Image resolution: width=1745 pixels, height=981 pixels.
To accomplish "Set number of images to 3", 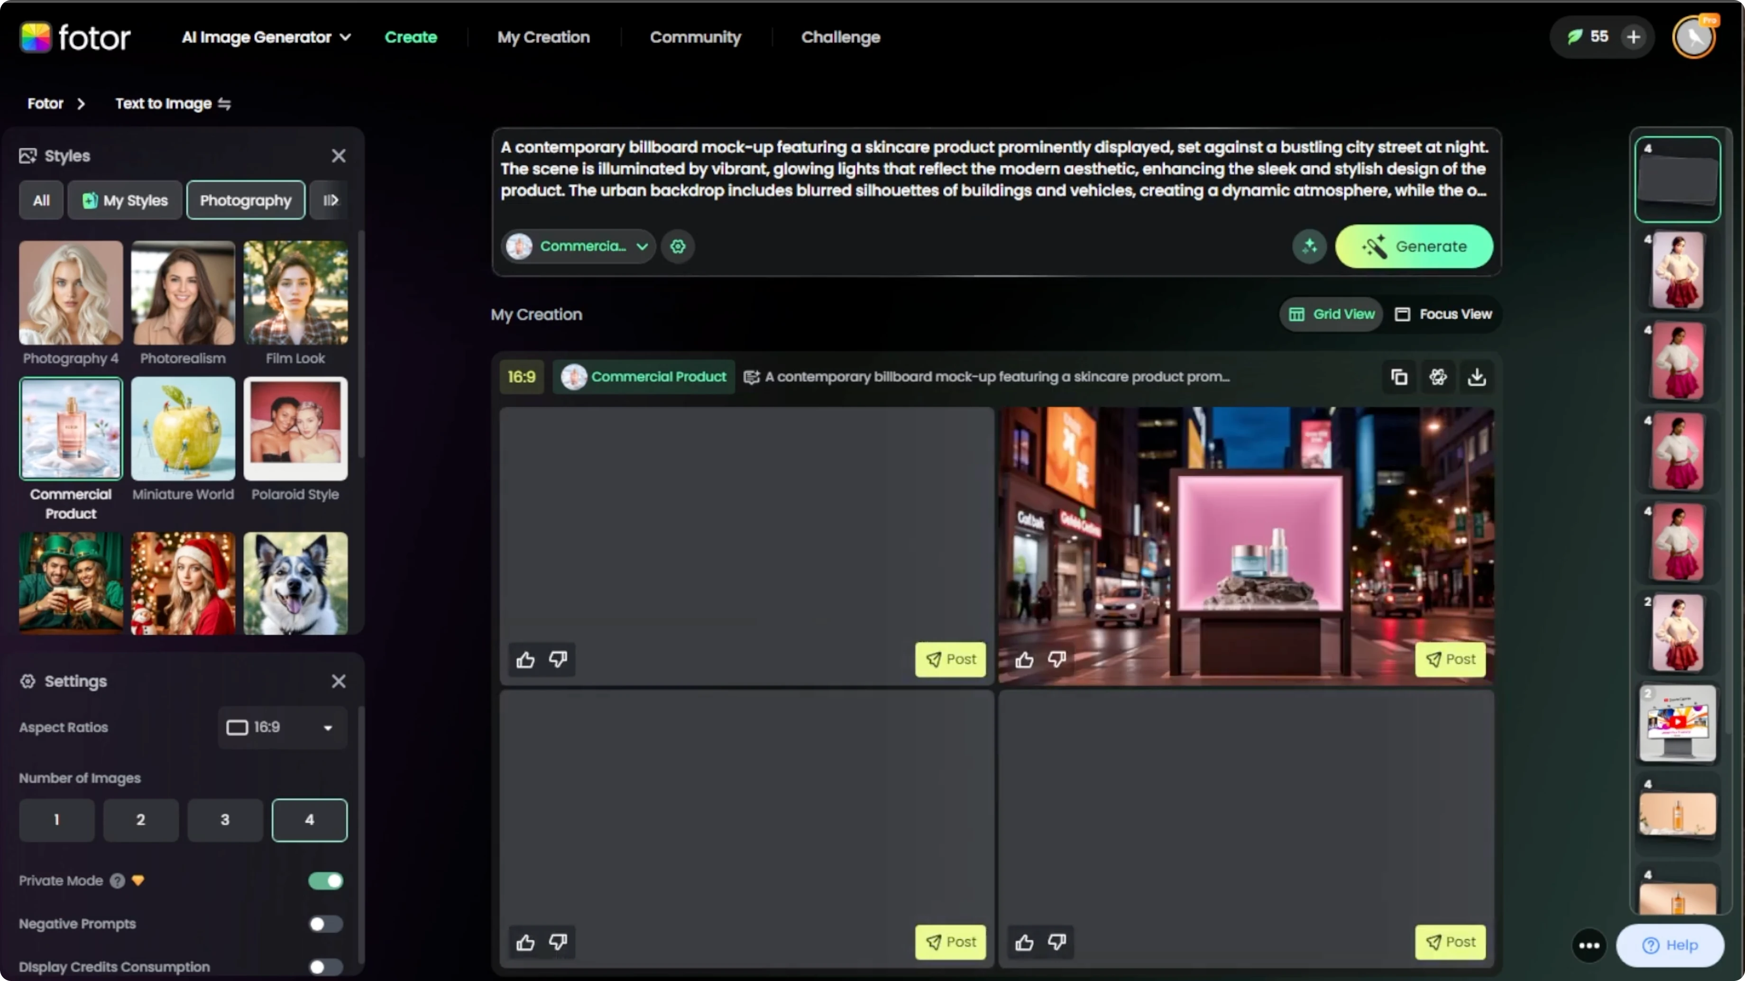I will pyautogui.click(x=225, y=820).
